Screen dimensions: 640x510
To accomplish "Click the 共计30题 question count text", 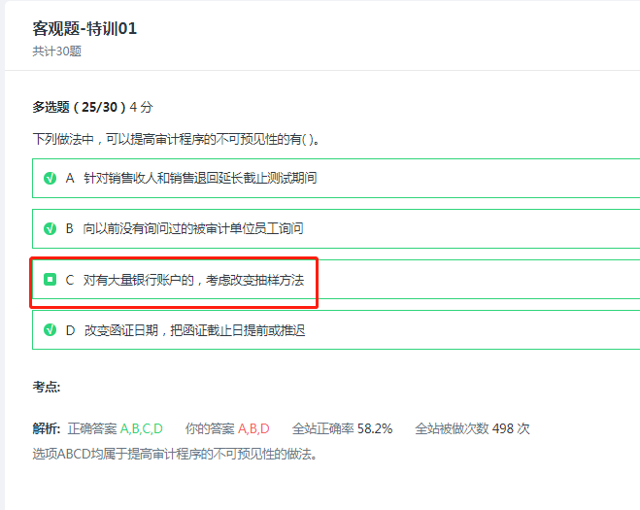I will coord(56,51).
